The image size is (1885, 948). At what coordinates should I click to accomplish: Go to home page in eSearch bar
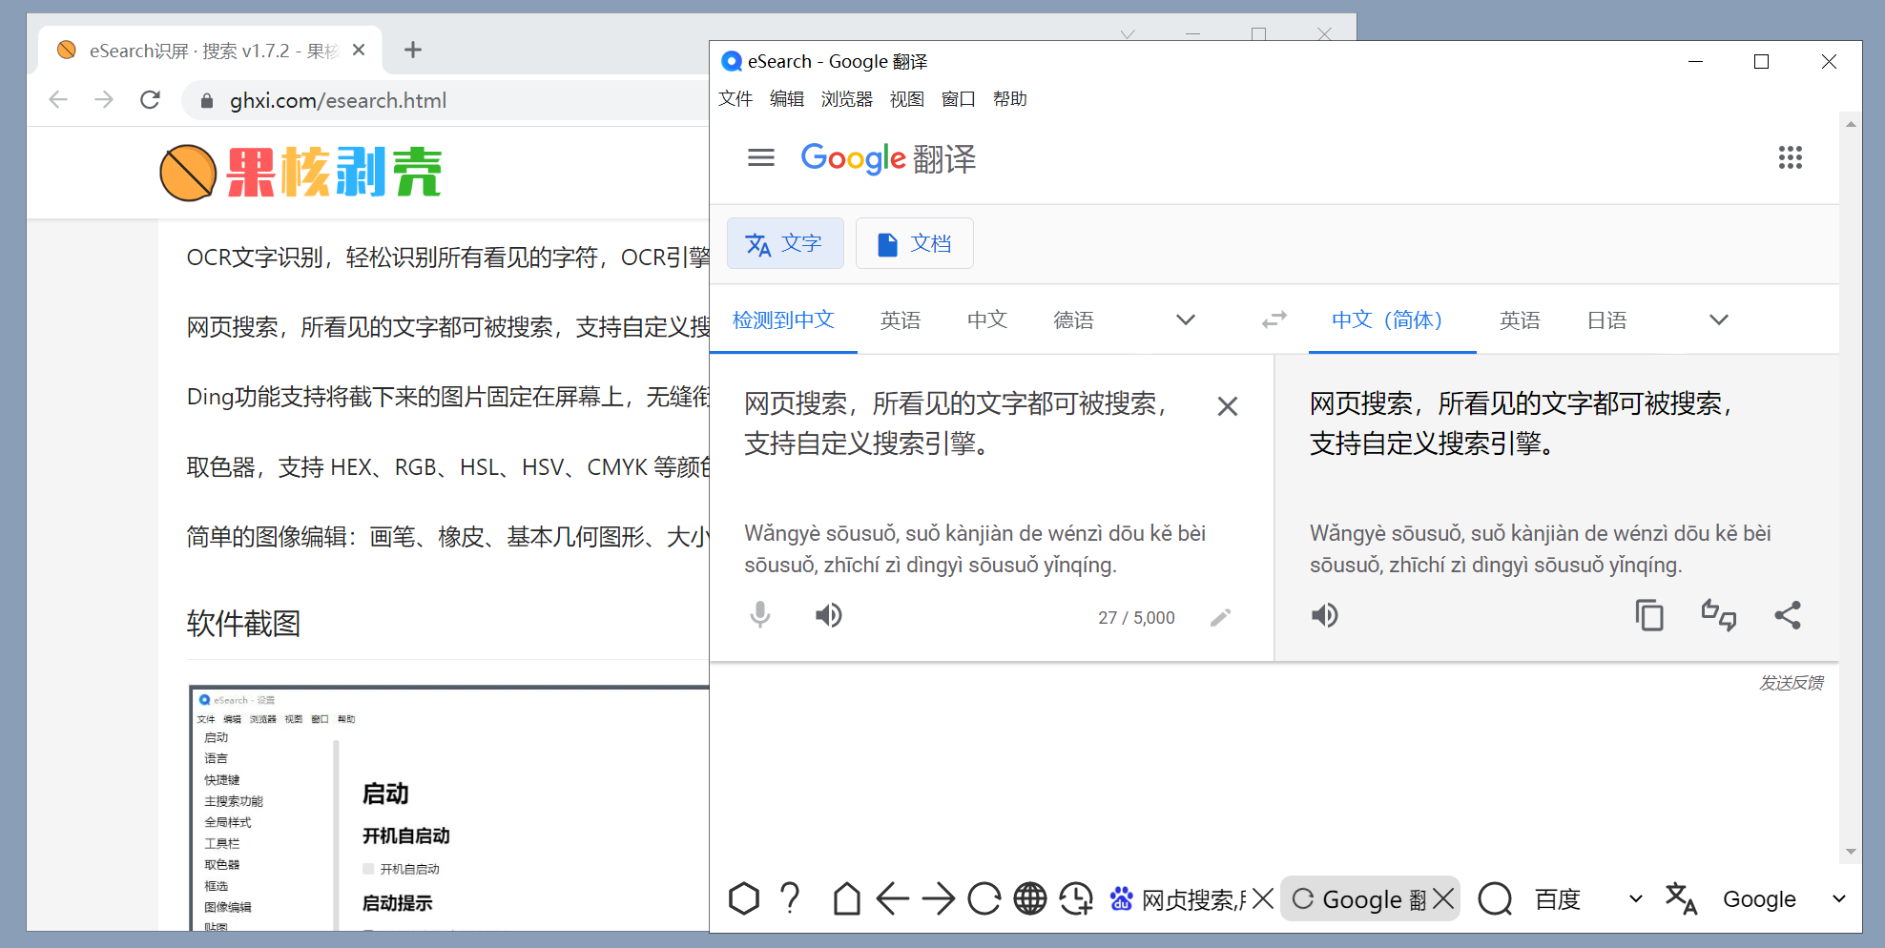coord(845,898)
